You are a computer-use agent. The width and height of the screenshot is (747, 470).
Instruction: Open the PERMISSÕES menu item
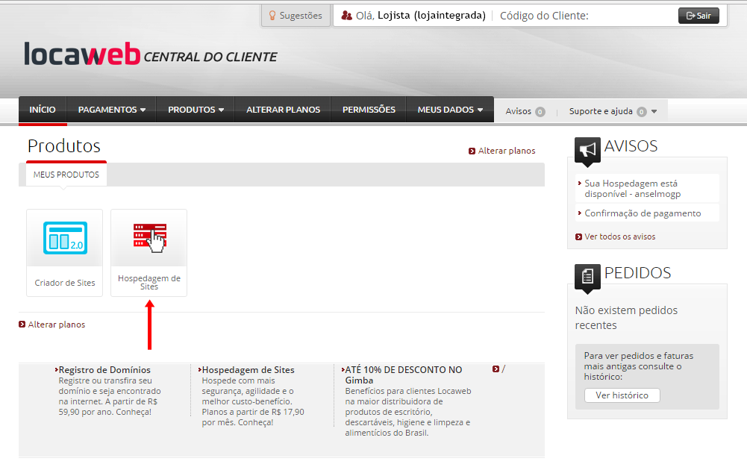point(369,110)
